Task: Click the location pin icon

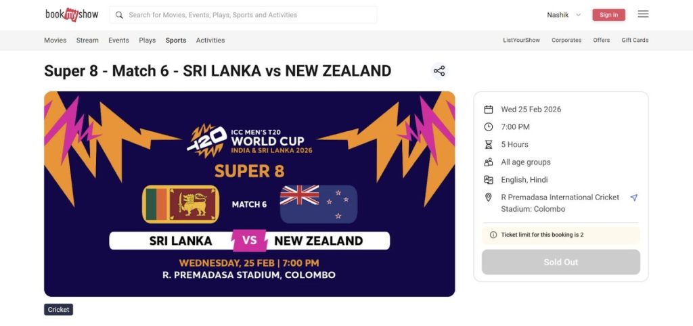Action: point(489,197)
